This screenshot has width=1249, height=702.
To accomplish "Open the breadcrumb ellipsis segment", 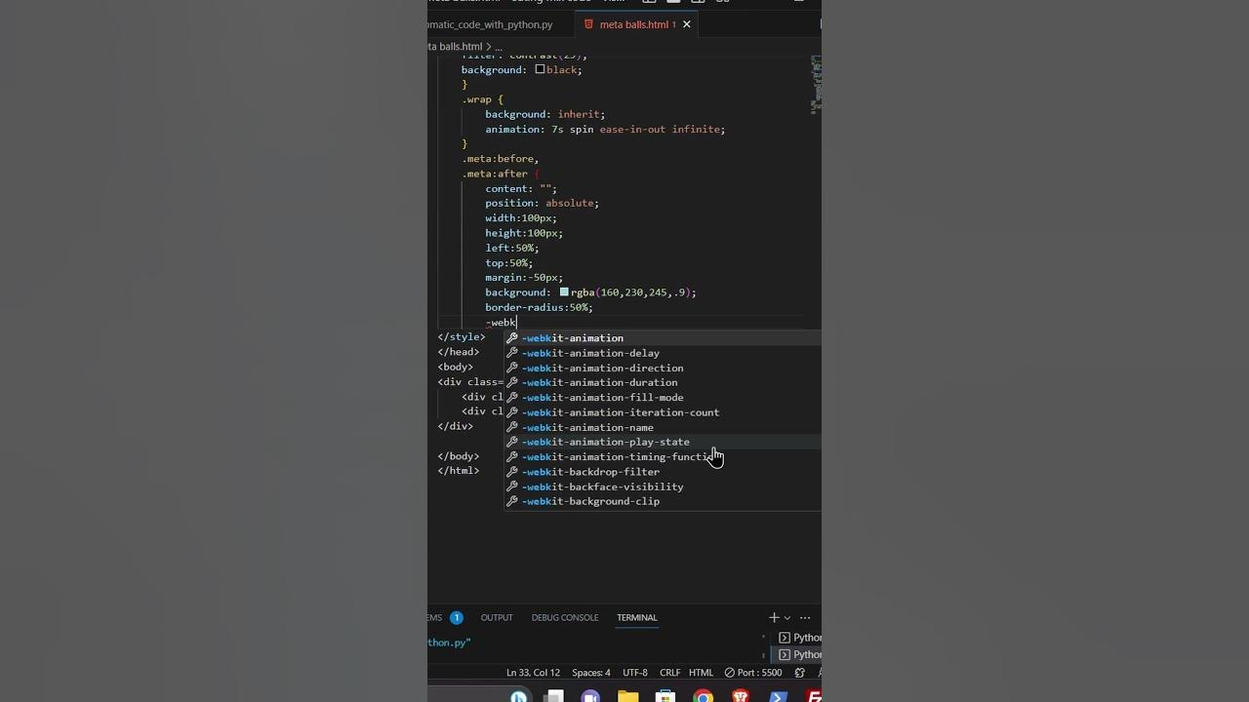I will (x=499, y=47).
